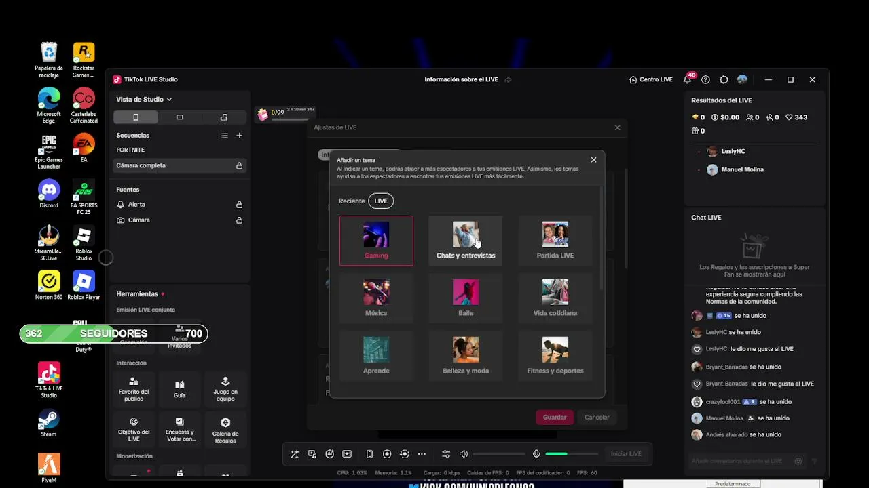Open the three-dots more options in bottom toolbar
The width and height of the screenshot is (869, 488).
[422, 454]
